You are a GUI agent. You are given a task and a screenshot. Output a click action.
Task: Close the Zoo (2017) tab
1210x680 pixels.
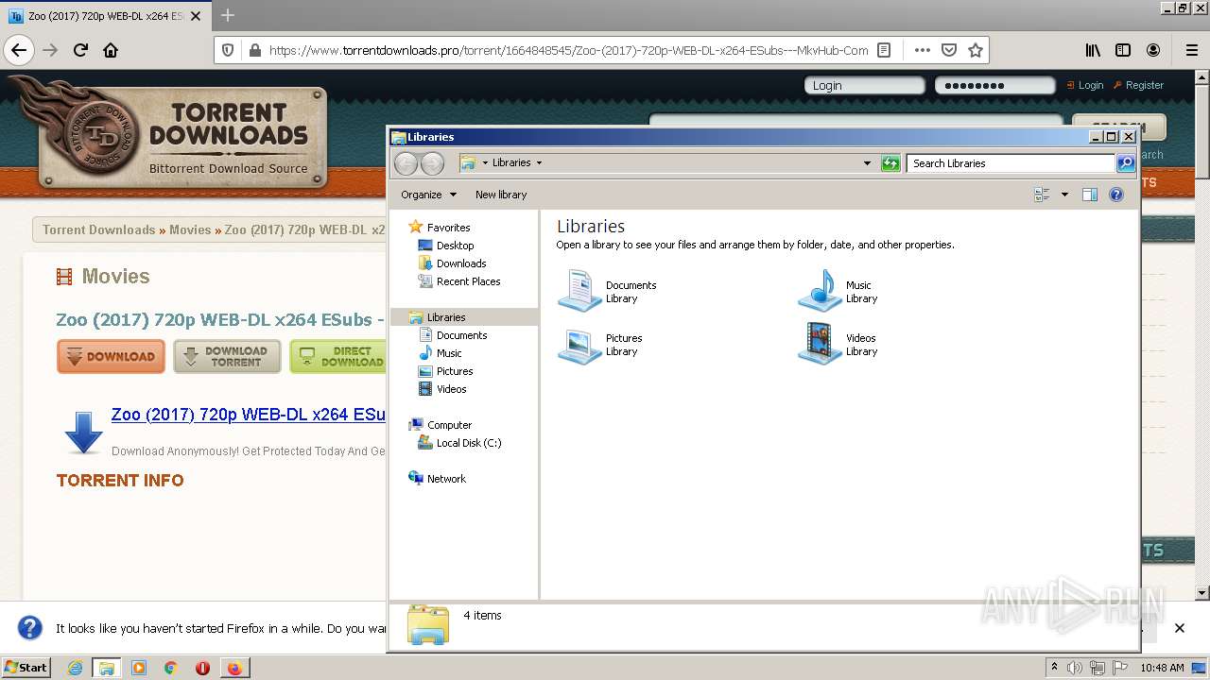click(x=196, y=16)
